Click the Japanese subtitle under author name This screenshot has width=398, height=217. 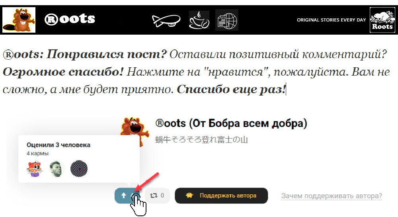201,140
